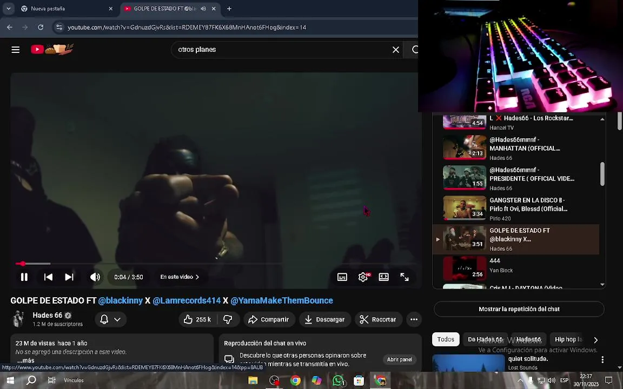Select the 'Hip hop la' filter chip

point(568,339)
